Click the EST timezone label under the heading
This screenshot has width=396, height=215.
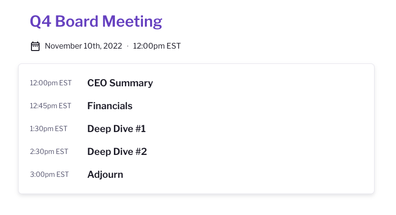tap(173, 46)
